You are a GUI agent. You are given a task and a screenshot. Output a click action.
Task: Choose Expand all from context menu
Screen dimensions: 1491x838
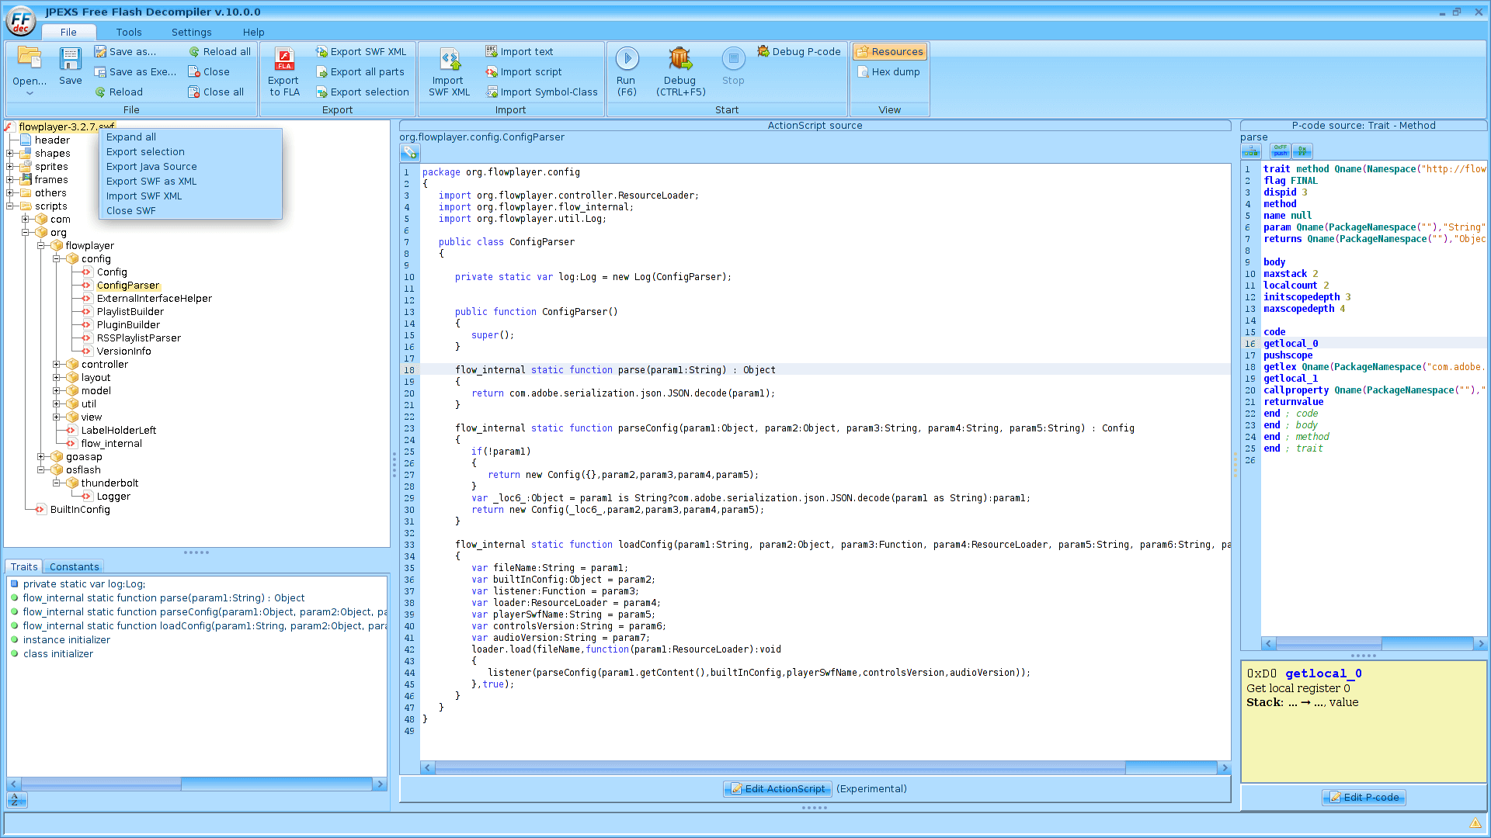point(191,137)
